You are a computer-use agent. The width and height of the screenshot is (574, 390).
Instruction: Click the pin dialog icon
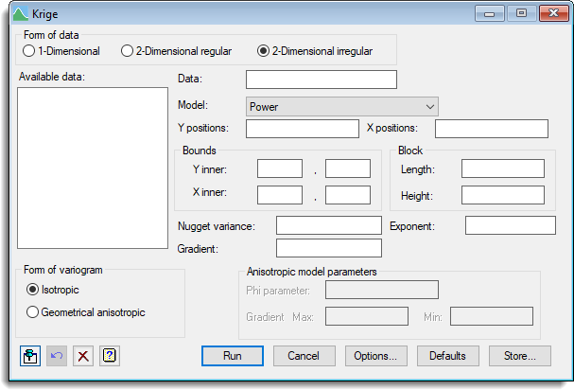point(30,356)
